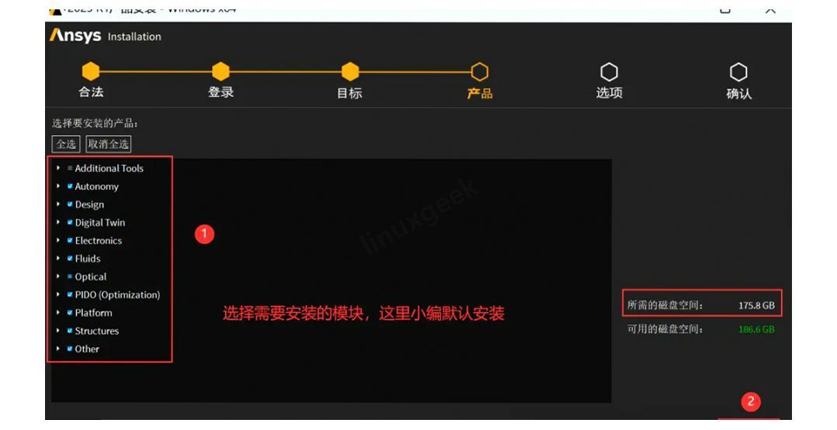
Task: Uncheck the Platform checkbox
Action: (70, 313)
